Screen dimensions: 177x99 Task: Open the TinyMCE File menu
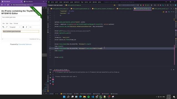(4, 23)
